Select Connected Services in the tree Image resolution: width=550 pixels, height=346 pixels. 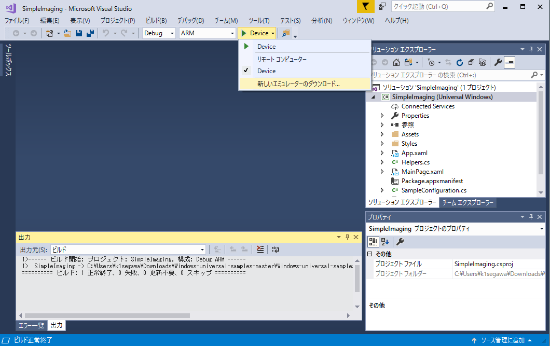pyautogui.click(x=428, y=106)
